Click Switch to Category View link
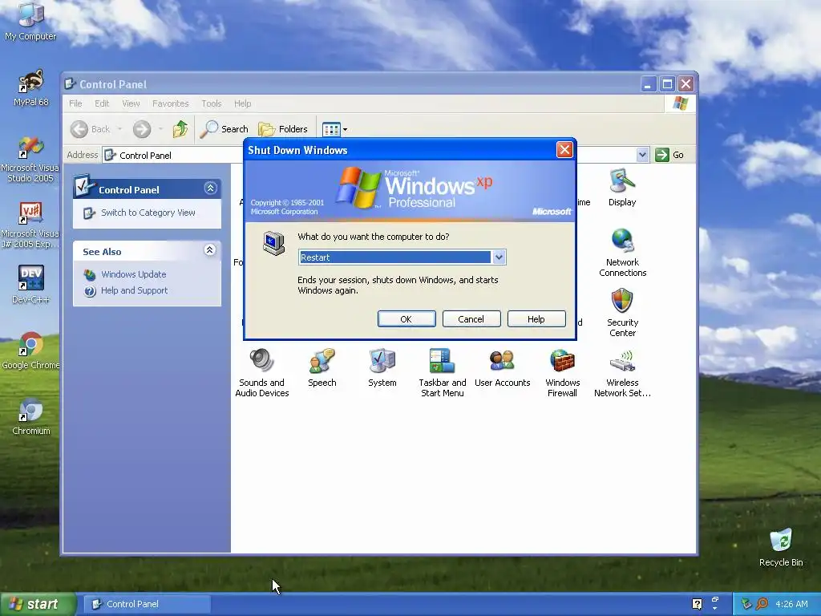The height and width of the screenshot is (616, 821). click(148, 212)
